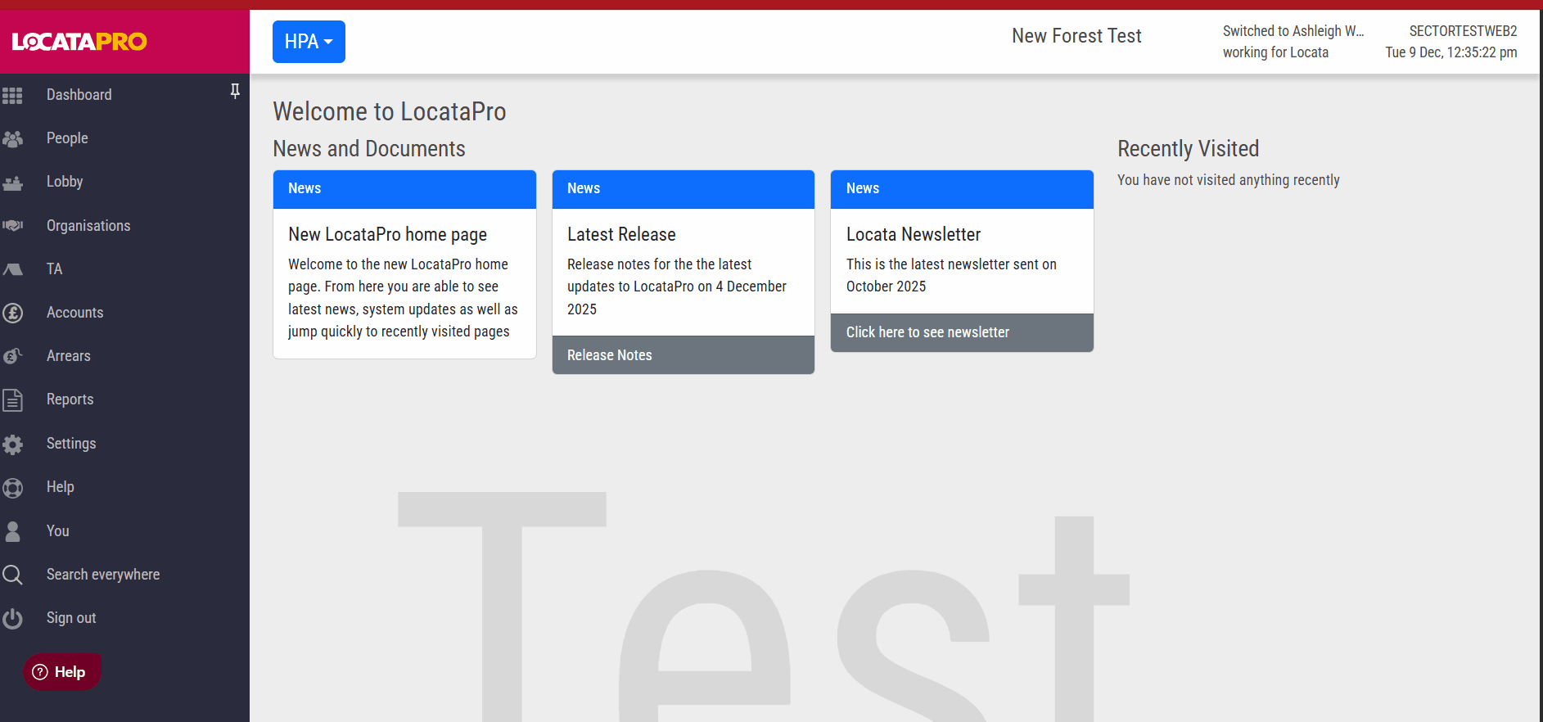This screenshot has height=722, width=1543.
Task: Open the Reports menu item
Action: [70, 399]
